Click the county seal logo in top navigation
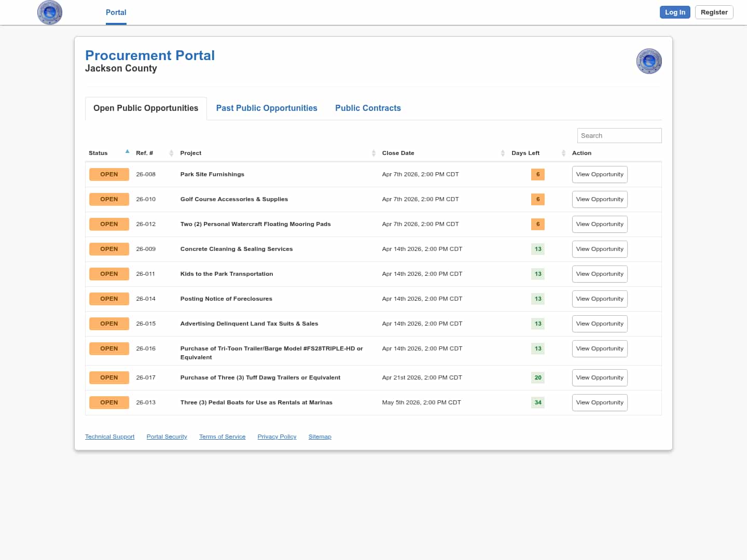This screenshot has width=747, height=560. pos(50,12)
